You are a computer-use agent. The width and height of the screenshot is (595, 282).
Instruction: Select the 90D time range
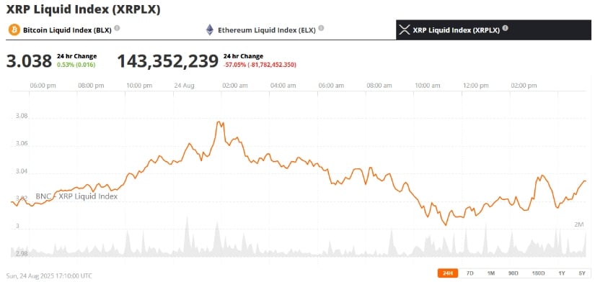513,273
